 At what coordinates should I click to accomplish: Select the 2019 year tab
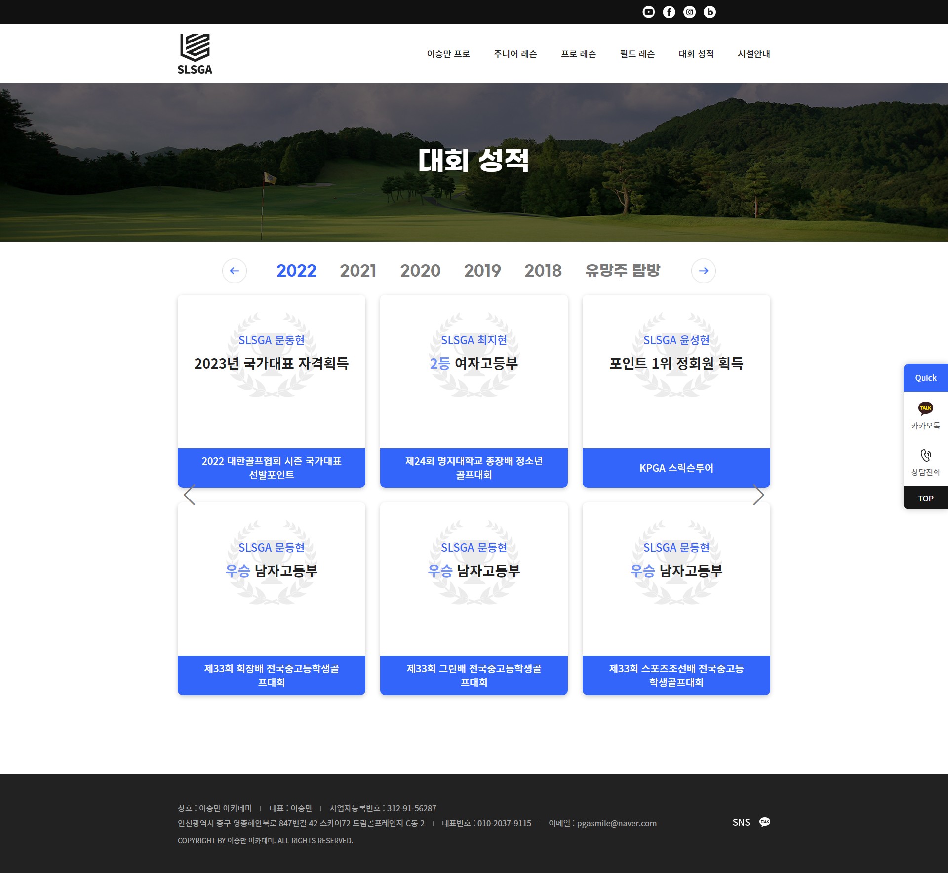(482, 271)
